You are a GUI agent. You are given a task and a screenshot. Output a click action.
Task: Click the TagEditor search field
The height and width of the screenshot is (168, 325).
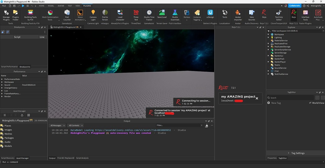point(290,98)
